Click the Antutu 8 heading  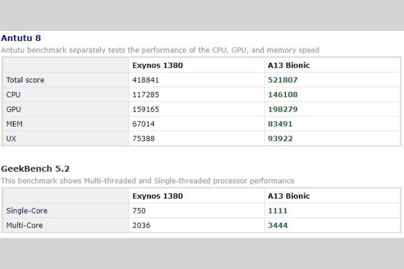21,38
